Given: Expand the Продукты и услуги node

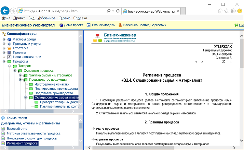Looking at the screenshot, I should tap(4, 44).
